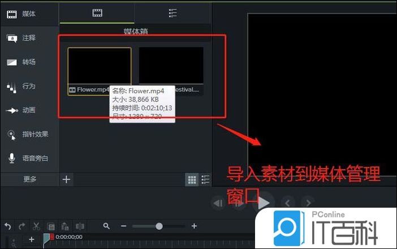Click the undo arrow
397x249 pixels.
[x=8, y=226]
